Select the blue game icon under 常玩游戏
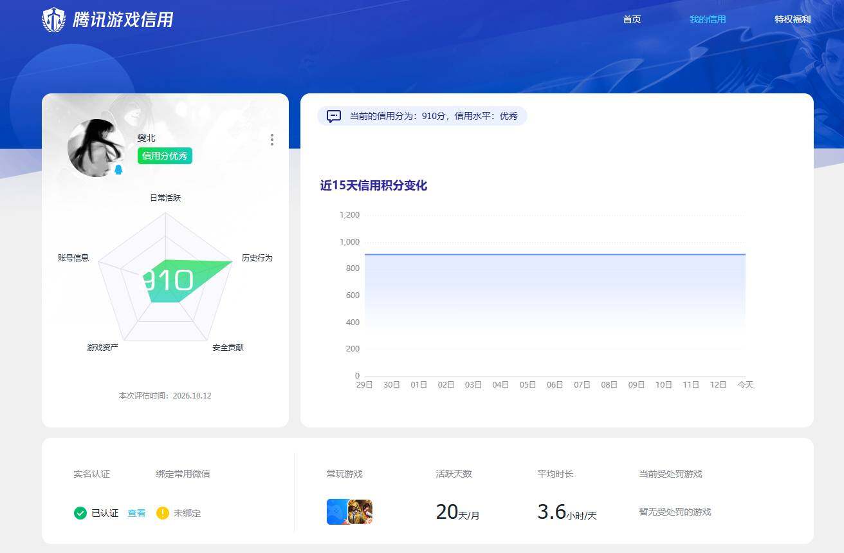Screen dimensions: 844x553 pos(337,512)
